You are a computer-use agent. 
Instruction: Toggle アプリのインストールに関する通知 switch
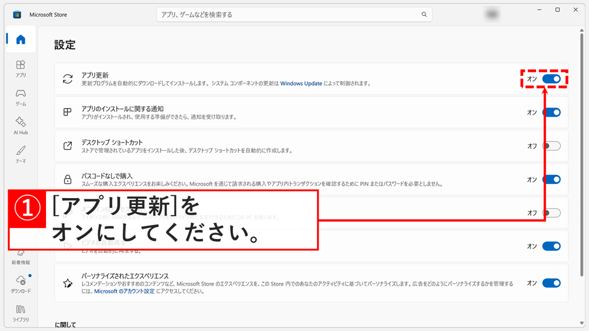(x=552, y=112)
